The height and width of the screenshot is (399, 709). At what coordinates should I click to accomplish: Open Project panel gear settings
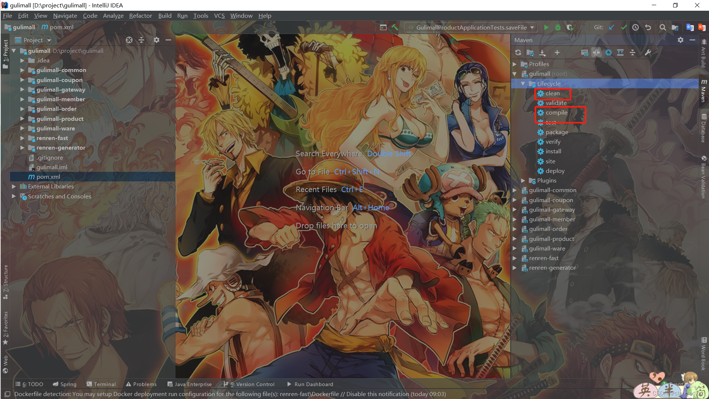coord(157,40)
